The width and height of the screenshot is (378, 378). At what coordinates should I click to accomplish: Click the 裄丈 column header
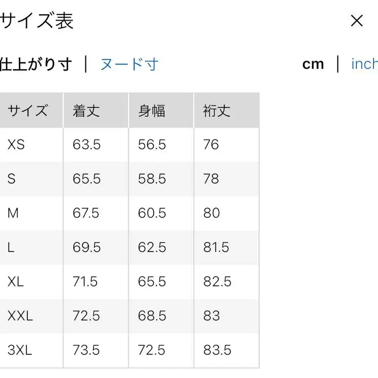(215, 110)
